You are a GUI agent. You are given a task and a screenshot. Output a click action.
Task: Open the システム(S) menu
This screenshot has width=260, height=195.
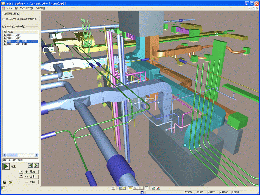(12, 8)
